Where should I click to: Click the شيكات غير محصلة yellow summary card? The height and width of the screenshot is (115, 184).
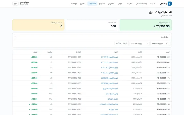(x=38, y=25)
